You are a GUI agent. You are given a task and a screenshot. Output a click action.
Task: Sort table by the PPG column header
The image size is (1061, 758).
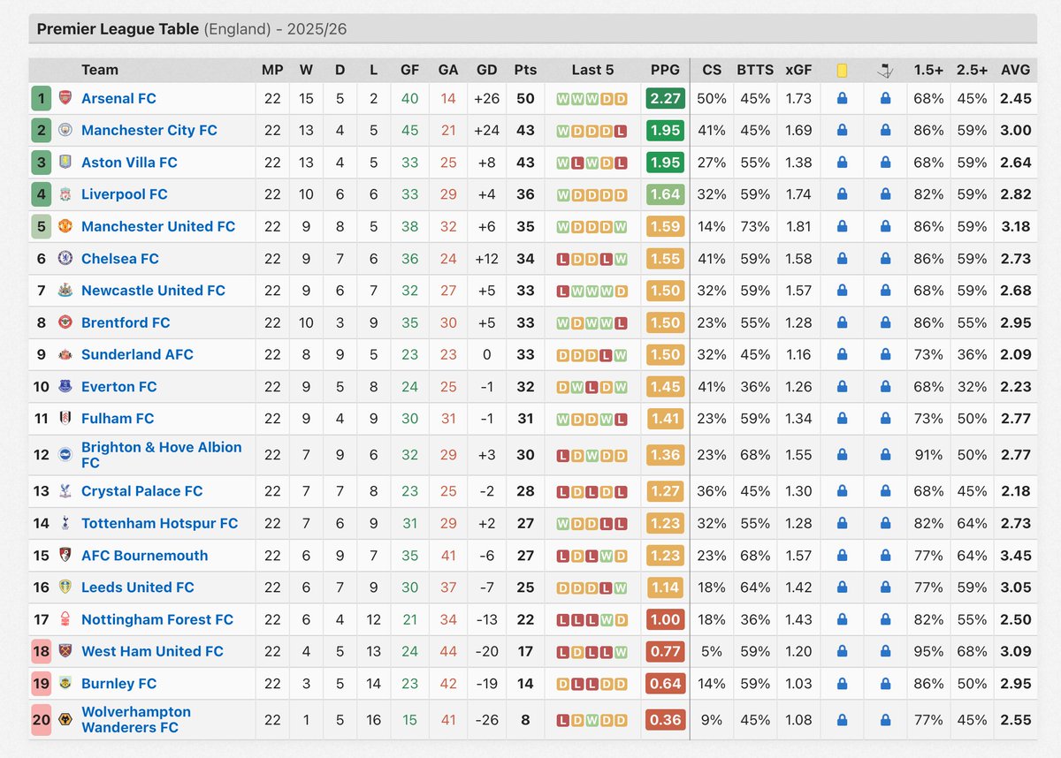click(x=665, y=70)
